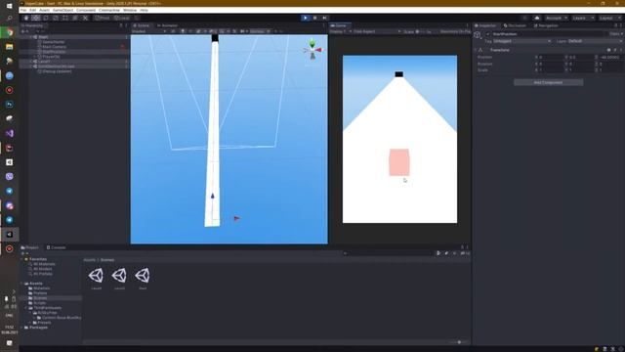This screenshot has height=352, width=625.
Task: Select the Debug Updater object in Hierarchy
Action: [57, 71]
